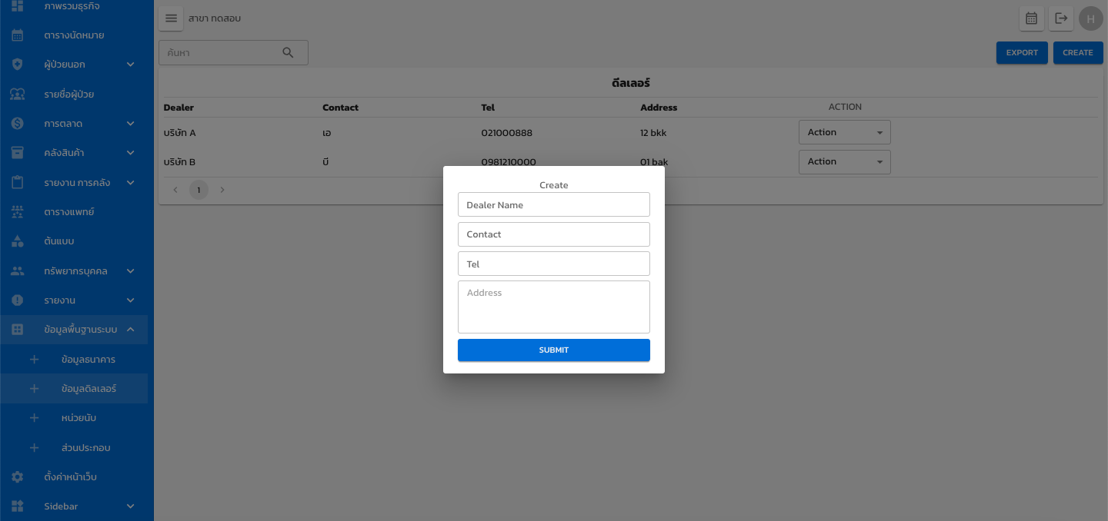Click the SUBMIT button
The image size is (1108, 521).
click(553, 350)
